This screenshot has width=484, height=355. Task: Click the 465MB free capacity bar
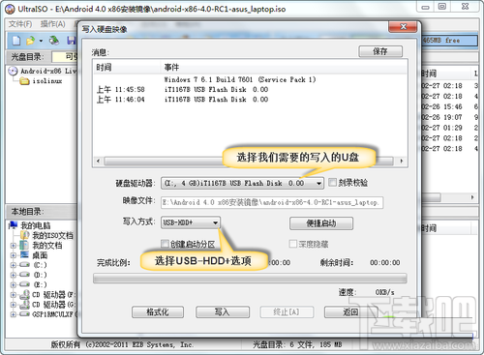point(450,41)
